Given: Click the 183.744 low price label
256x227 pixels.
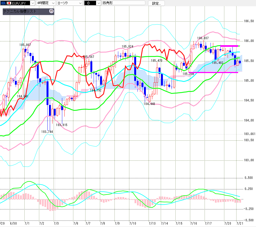Looking at the screenshot, I should [47, 131].
